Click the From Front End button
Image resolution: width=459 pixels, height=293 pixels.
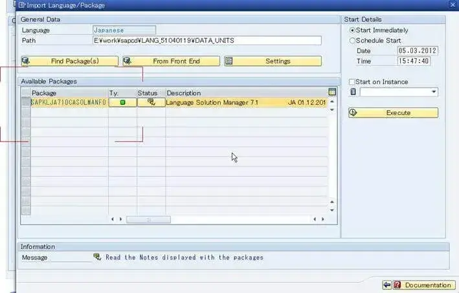(x=171, y=61)
